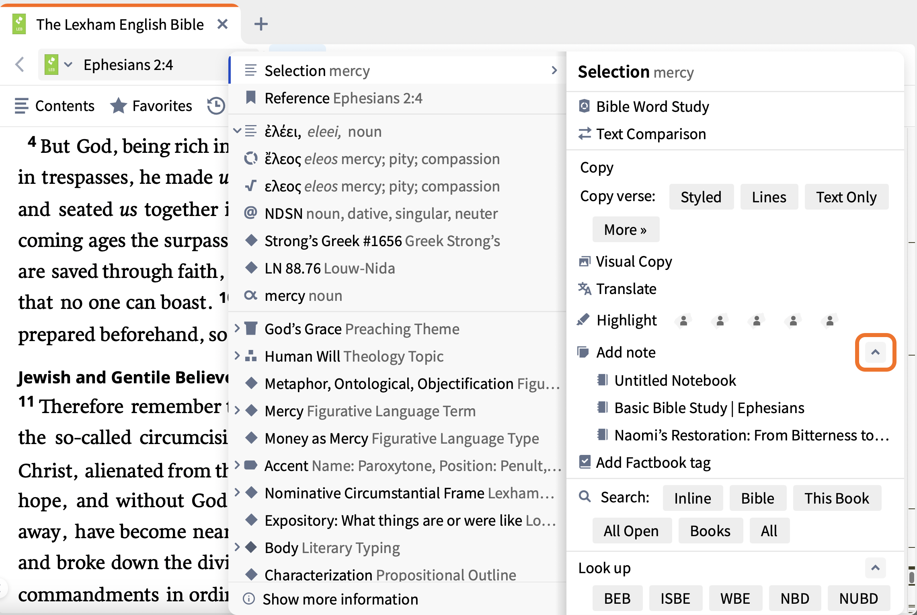Copy verse as Text Only
The width and height of the screenshot is (917, 615).
point(846,197)
